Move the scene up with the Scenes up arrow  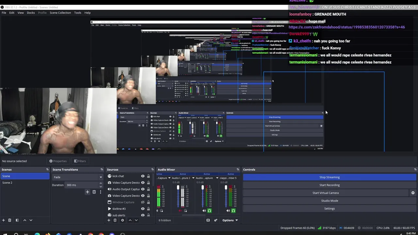(x=24, y=220)
